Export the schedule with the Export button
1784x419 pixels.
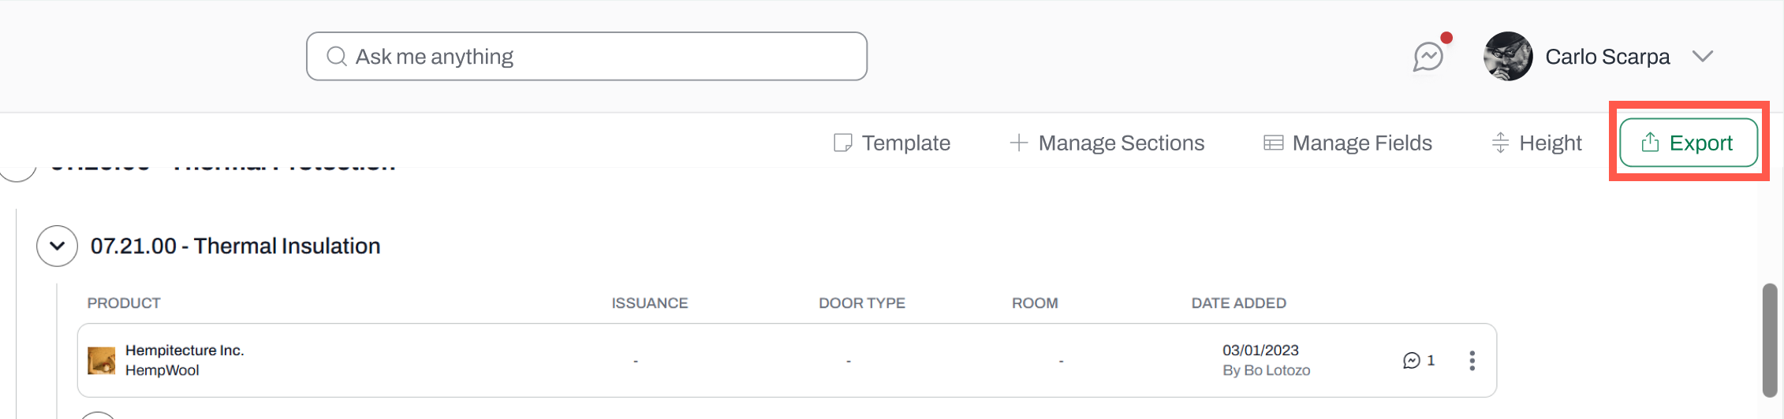[x=1689, y=143]
